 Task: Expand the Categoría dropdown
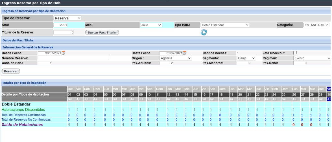316,25
